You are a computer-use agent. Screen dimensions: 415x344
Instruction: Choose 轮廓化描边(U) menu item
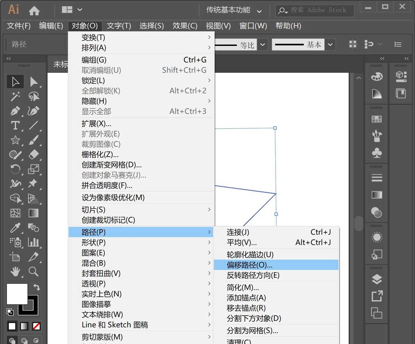276,255
